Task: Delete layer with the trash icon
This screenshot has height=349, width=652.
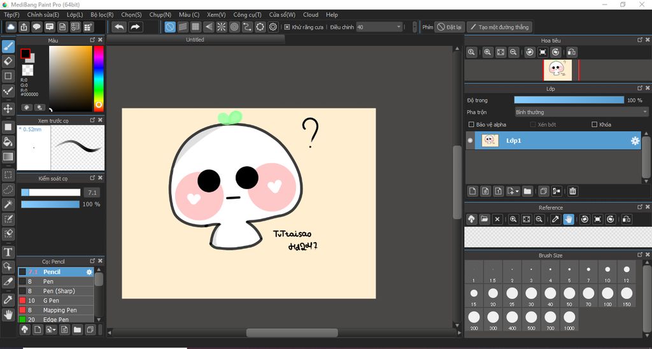Action: [x=572, y=191]
